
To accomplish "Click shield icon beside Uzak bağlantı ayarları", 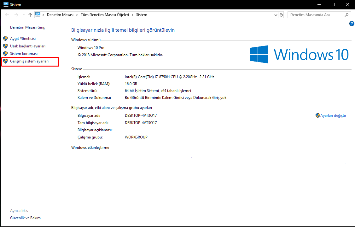I will click(5, 46).
